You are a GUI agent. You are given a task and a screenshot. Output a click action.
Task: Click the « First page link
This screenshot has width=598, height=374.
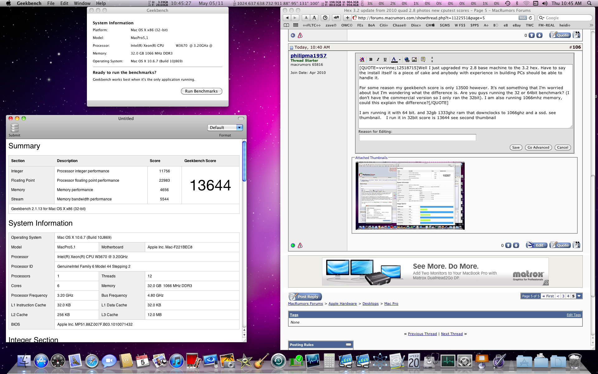click(x=548, y=296)
